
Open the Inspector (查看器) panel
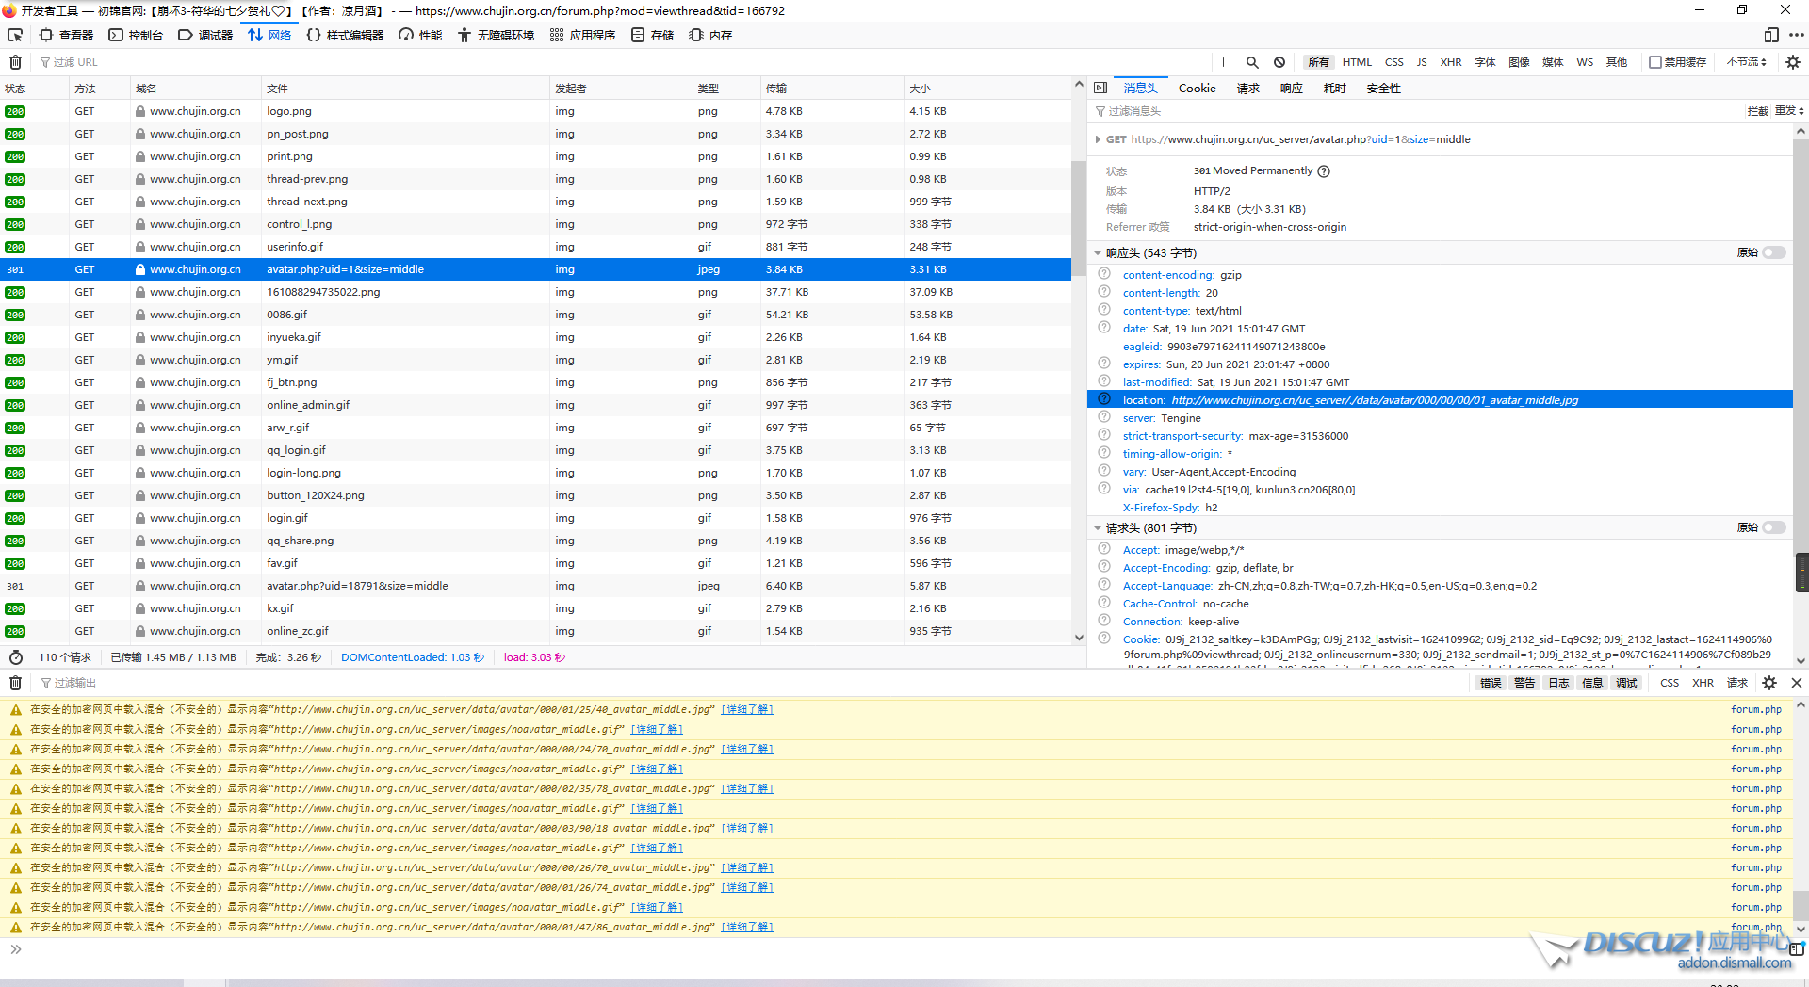[x=67, y=35]
